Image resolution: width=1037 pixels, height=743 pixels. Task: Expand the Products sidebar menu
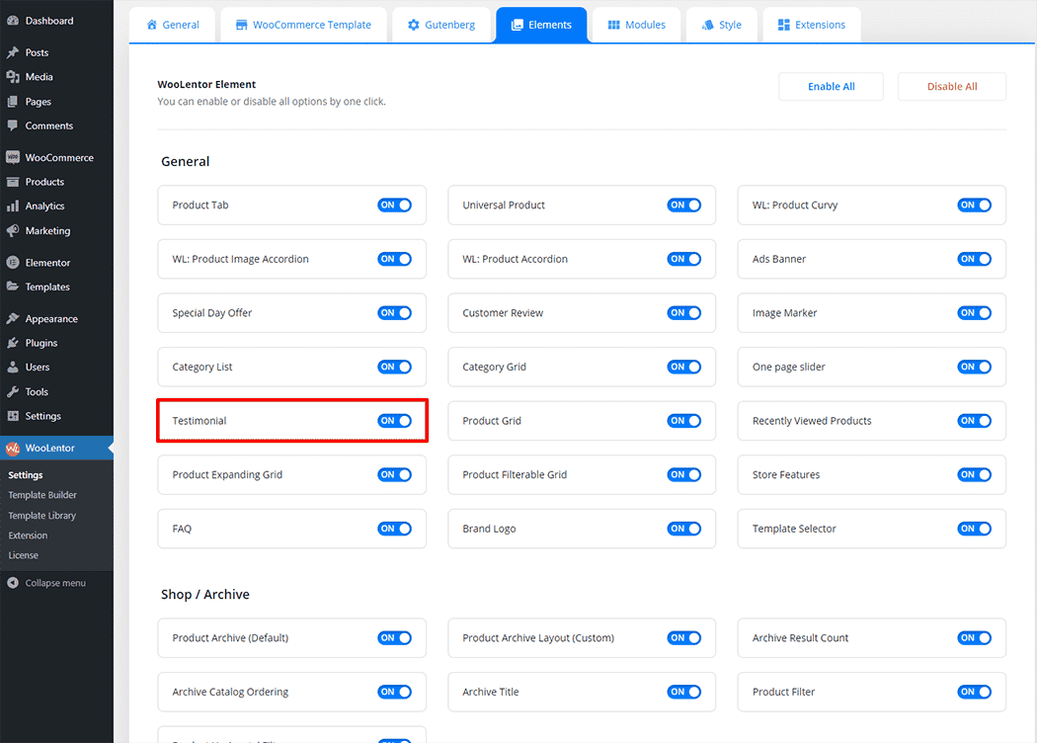point(44,182)
